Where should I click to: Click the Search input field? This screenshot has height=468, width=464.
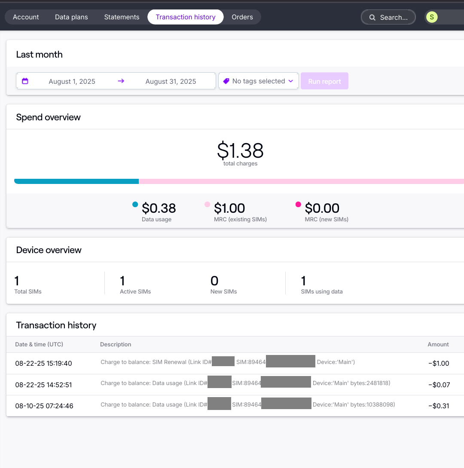[394, 18]
